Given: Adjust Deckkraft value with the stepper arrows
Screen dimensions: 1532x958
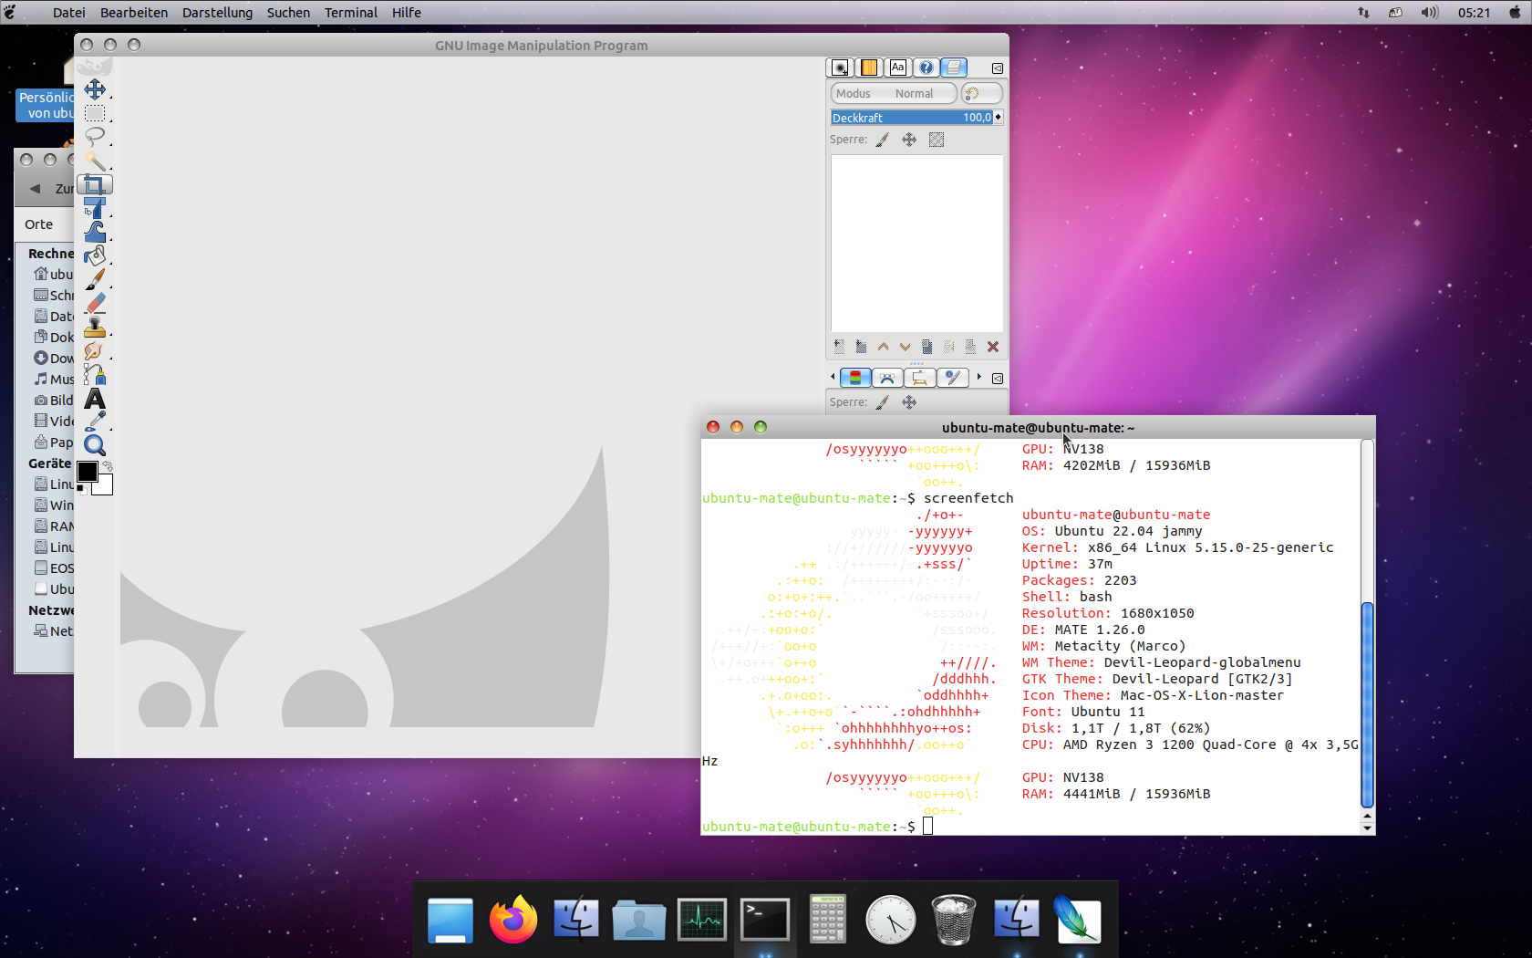Looking at the screenshot, I should click(999, 117).
